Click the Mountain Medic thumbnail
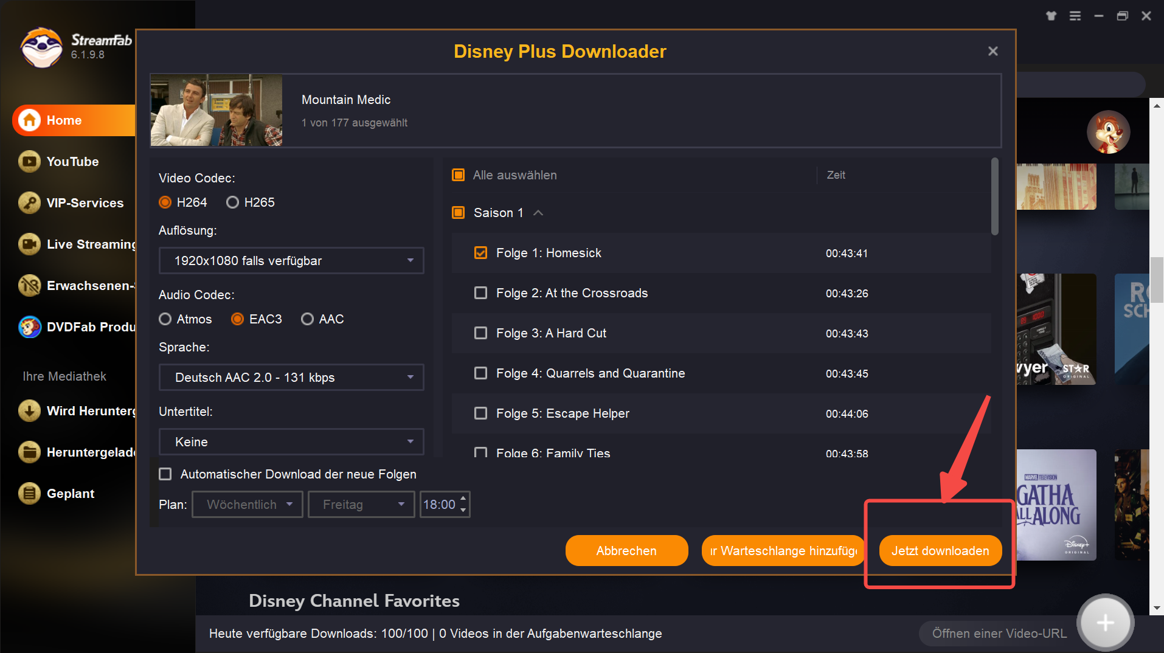Viewport: 1164px width, 653px height. [217, 110]
